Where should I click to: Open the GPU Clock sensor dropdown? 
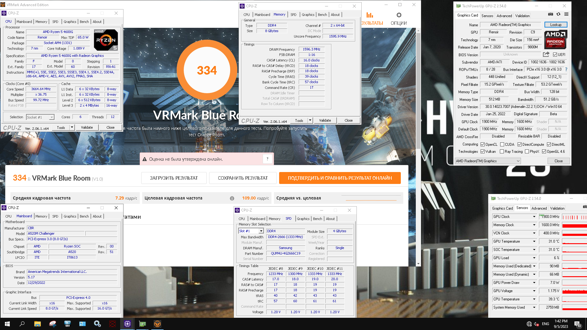click(534, 217)
